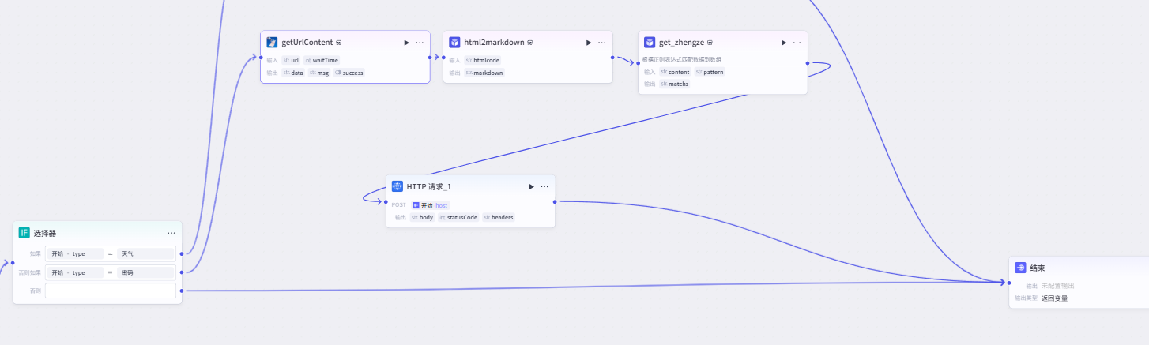1149x345 pixels.
Task: Click the HTTP 请求_1 node icon
Action: [397, 186]
